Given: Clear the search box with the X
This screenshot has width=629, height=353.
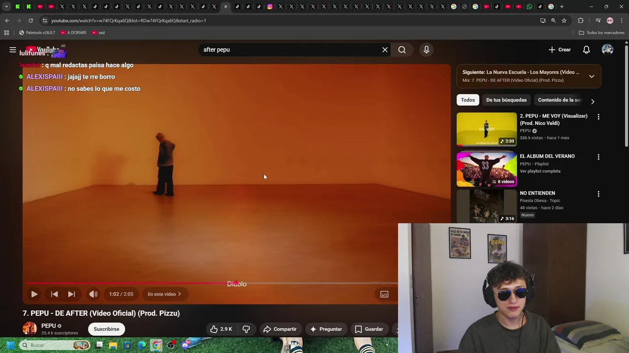Looking at the screenshot, I should 385,50.
